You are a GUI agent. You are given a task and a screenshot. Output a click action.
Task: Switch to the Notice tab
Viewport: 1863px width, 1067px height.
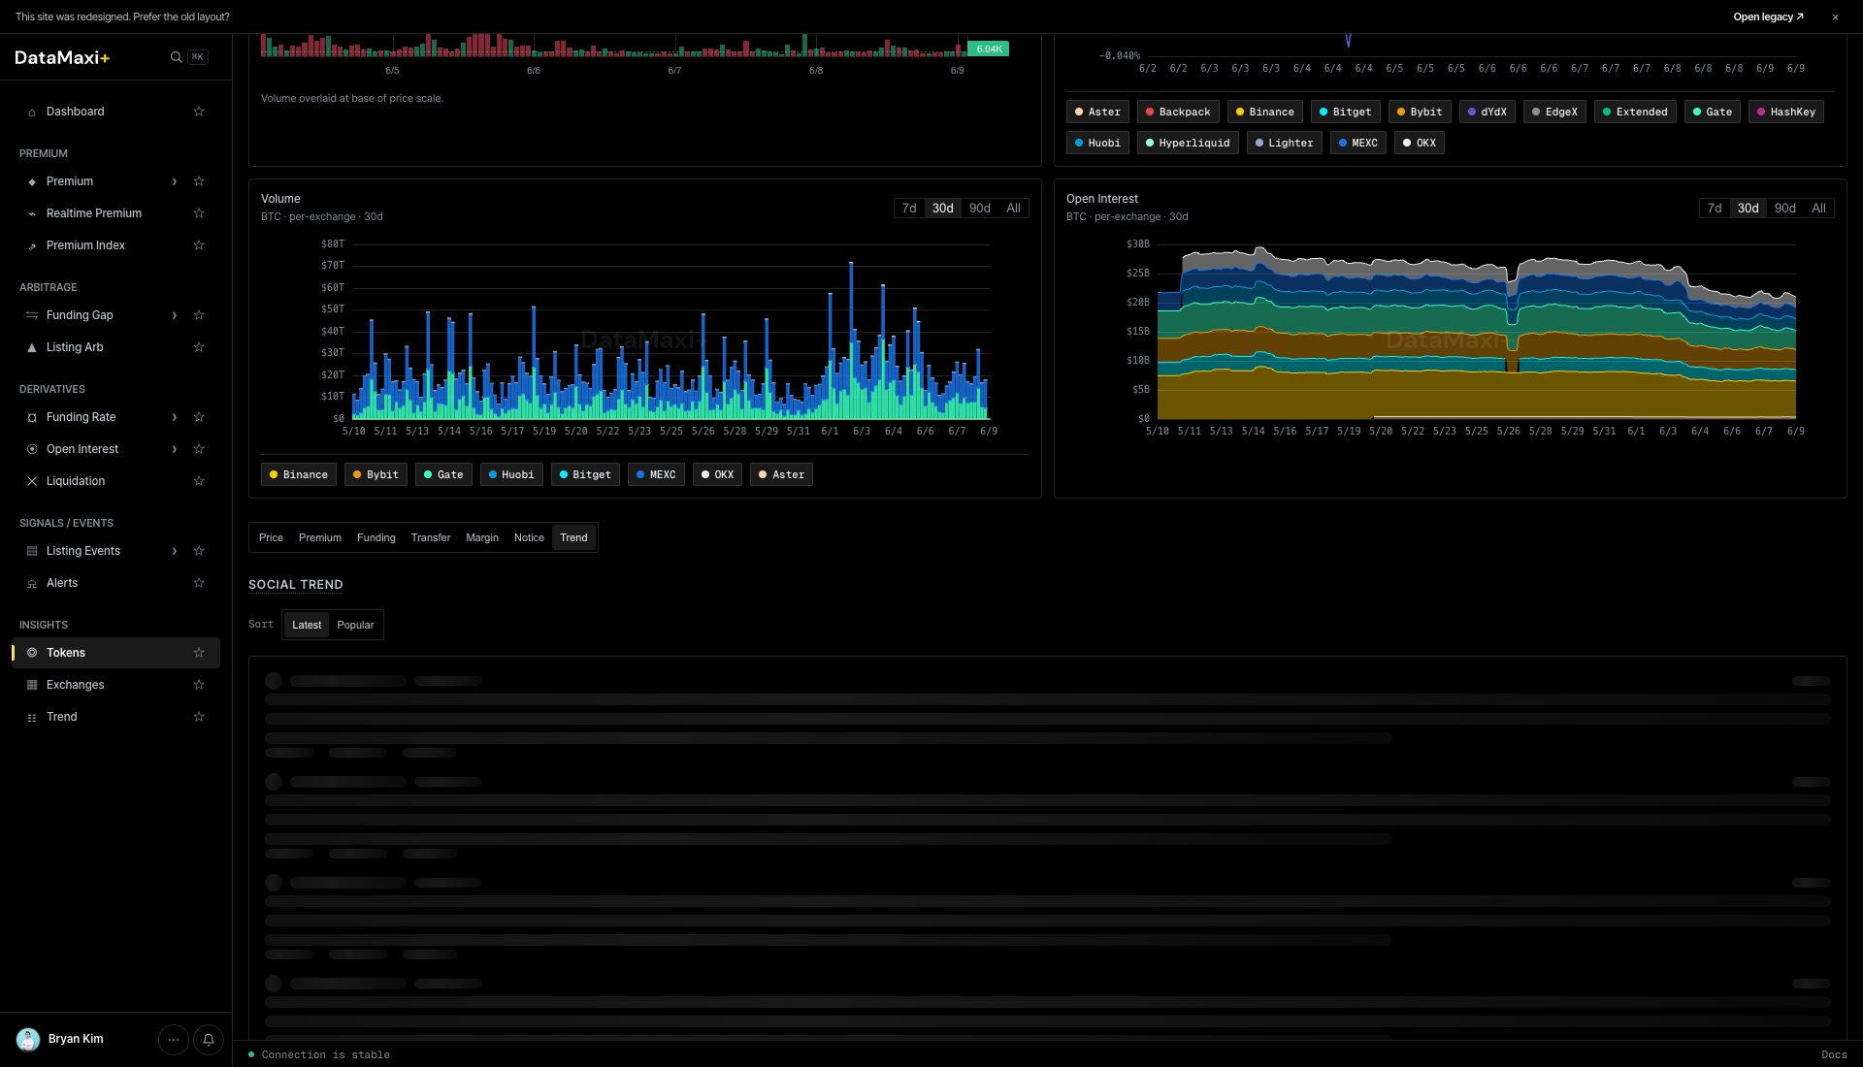tap(529, 537)
